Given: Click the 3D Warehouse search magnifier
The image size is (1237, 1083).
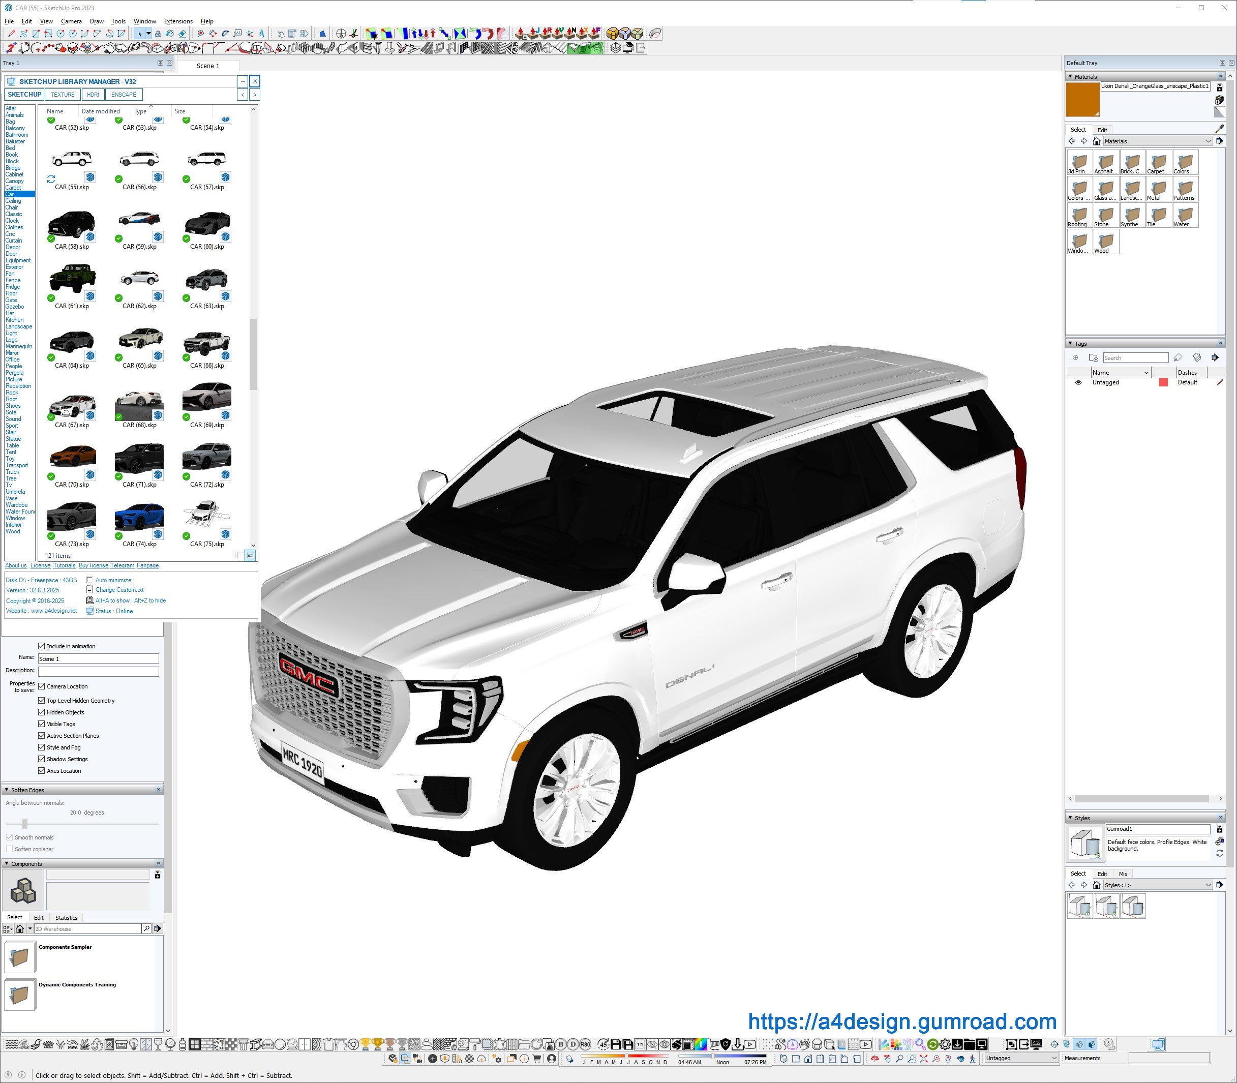Looking at the screenshot, I should coord(146,928).
